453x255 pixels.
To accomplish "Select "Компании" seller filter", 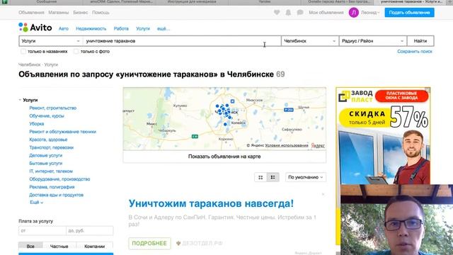I will point(94,246).
